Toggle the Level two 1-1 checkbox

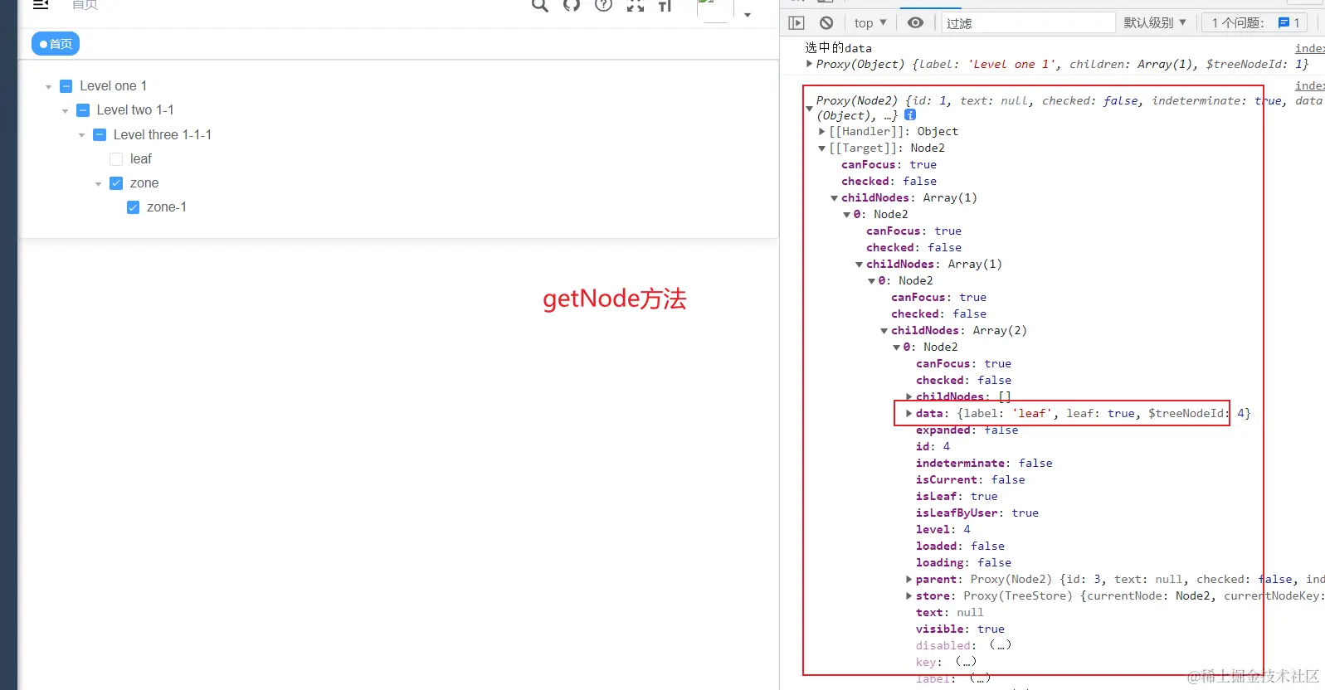click(x=83, y=110)
